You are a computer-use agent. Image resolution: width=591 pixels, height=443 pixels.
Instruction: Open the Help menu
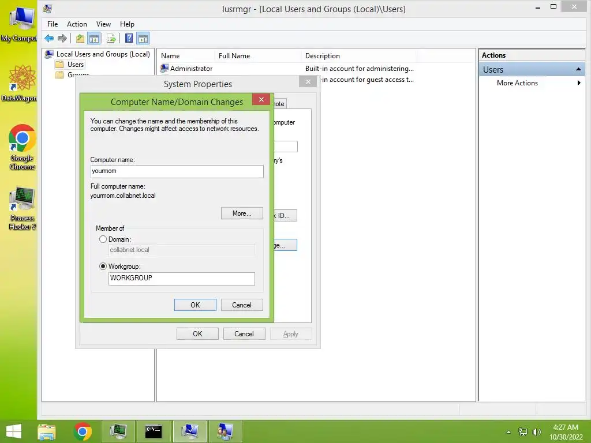(127, 24)
